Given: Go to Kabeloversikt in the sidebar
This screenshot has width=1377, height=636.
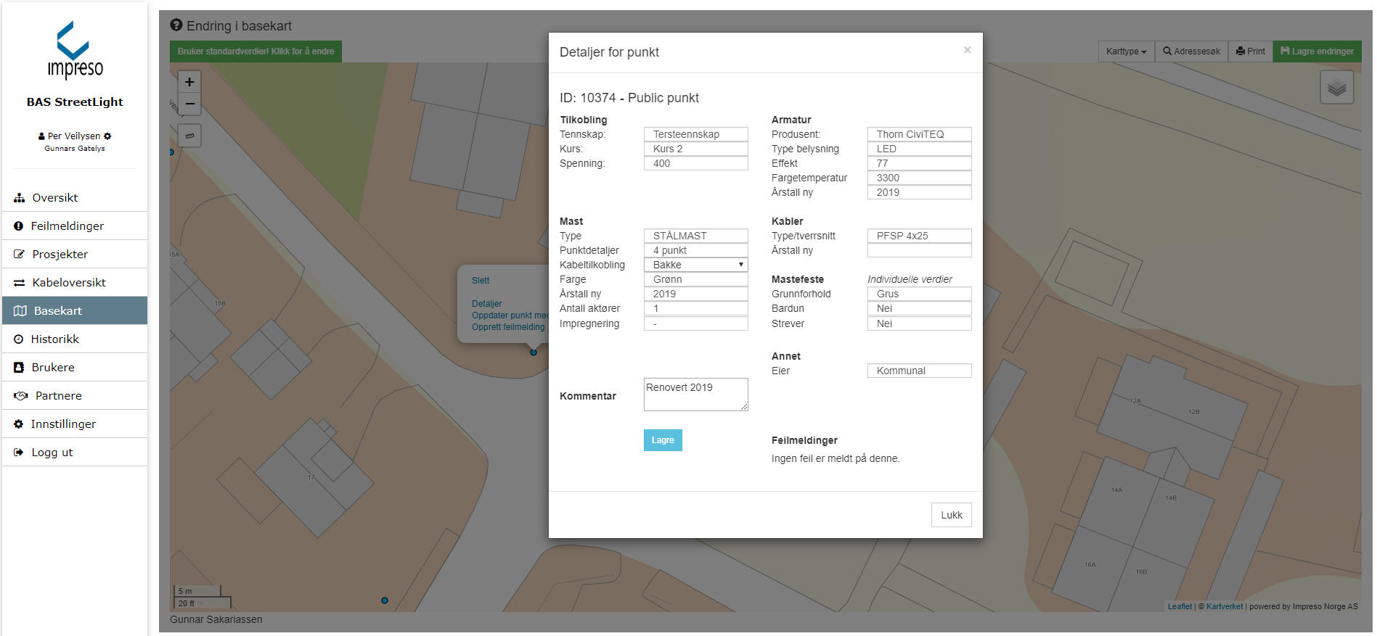Looking at the screenshot, I should 69,283.
